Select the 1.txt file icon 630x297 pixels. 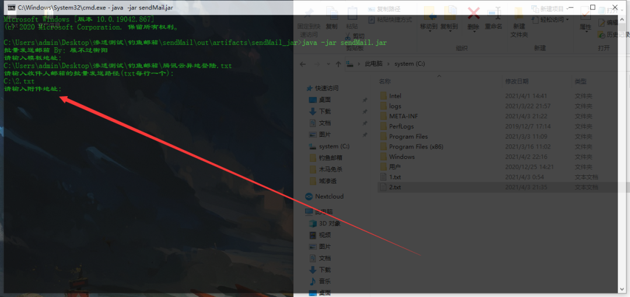(x=383, y=177)
